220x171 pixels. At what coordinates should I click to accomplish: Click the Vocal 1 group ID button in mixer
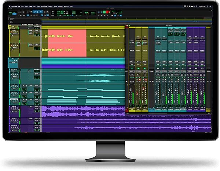click(138, 72)
